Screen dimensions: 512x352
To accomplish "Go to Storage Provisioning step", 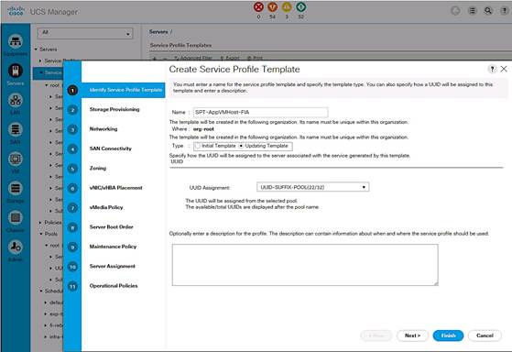I will [x=114, y=109].
